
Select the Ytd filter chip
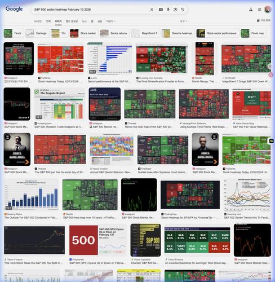click(59, 33)
